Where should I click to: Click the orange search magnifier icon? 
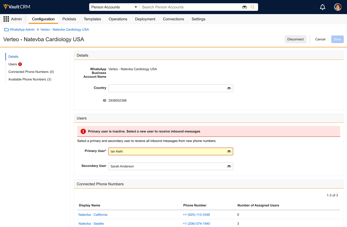[x=253, y=7]
